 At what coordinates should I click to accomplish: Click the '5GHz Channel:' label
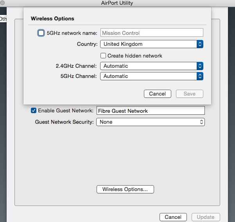[x=79, y=76]
